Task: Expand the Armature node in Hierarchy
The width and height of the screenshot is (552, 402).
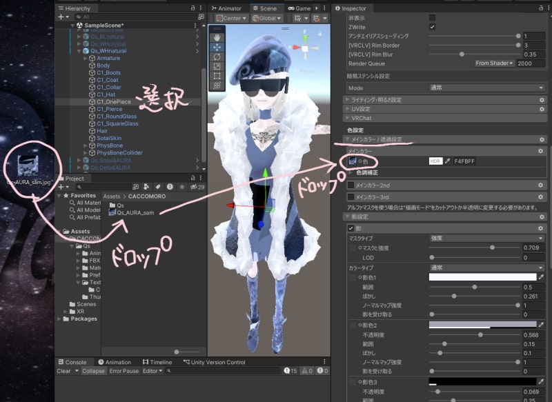Action: (x=85, y=59)
